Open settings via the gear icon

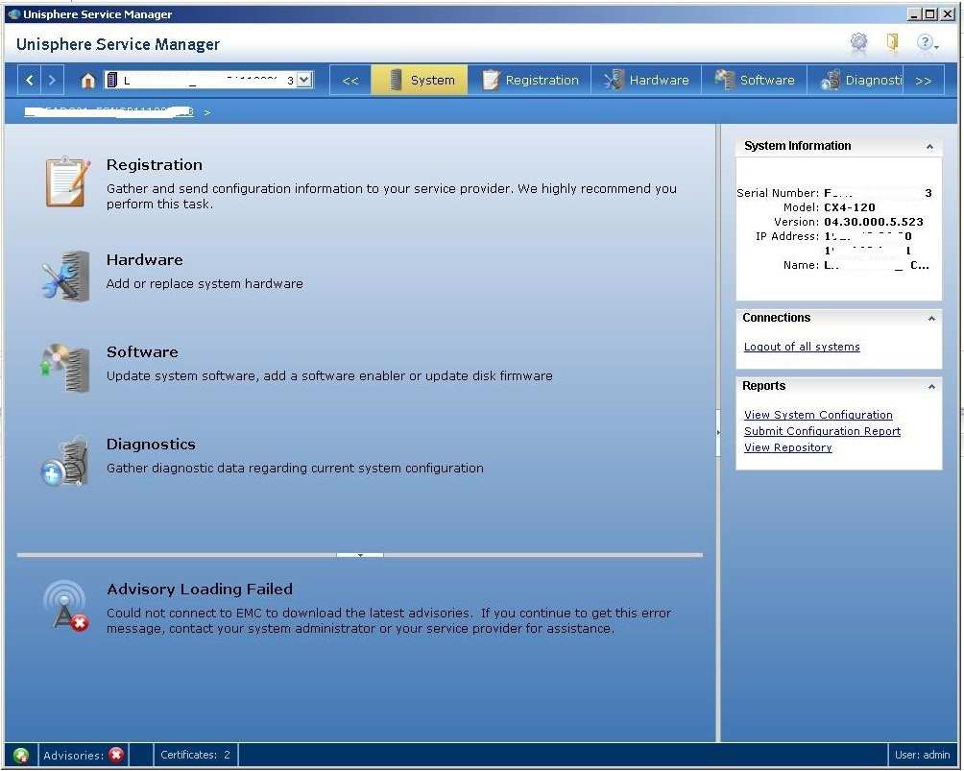pos(859,42)
